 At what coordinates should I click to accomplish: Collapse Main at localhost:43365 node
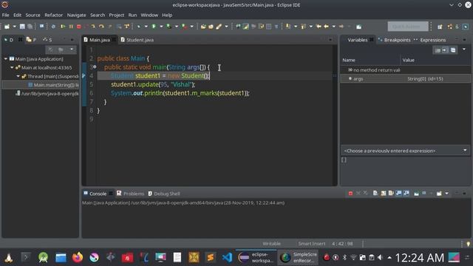click(12, 67)
